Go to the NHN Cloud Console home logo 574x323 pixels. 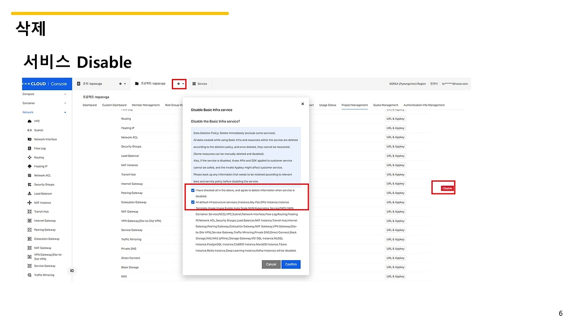(x=47, y=84)
